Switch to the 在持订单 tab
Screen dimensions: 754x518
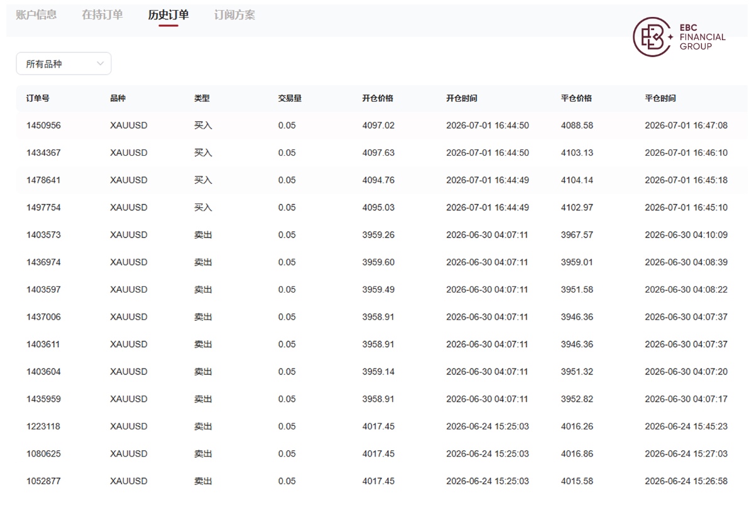click(102, 15)
